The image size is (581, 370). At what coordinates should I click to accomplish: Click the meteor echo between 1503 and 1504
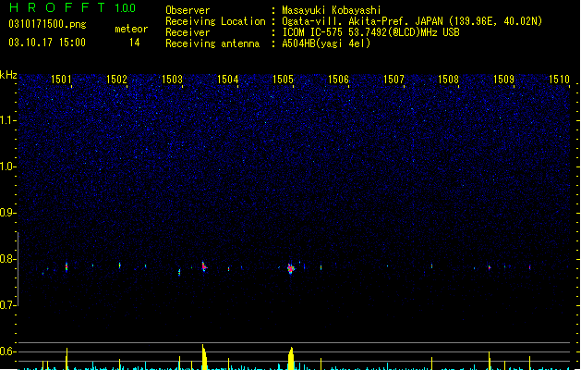click(x=204, y=266)
